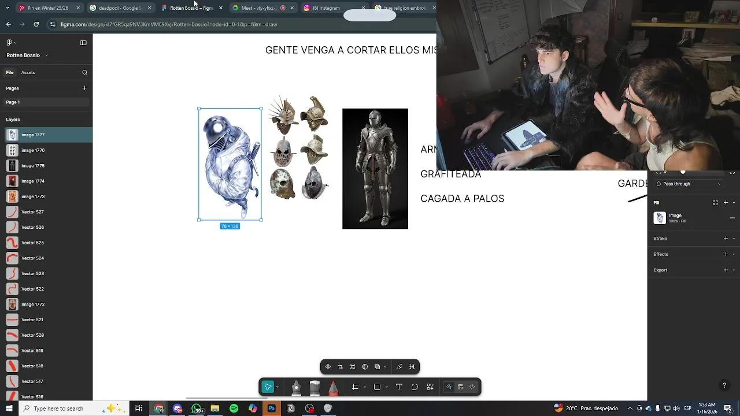The image size is (740, 416).
Task: Expand the Move tool options chevron
Action: pos(277,386)
